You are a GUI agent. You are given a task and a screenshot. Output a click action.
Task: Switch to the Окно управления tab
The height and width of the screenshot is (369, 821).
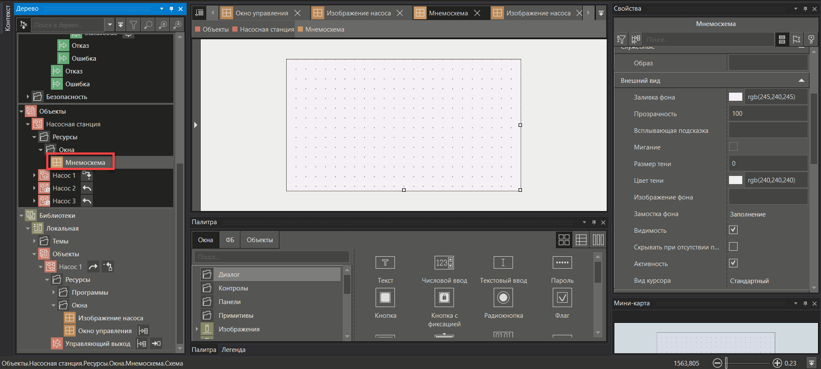coord(261,13)
